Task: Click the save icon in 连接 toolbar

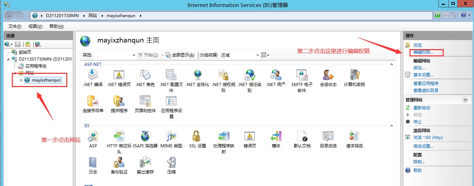Action: pos(18,44)
